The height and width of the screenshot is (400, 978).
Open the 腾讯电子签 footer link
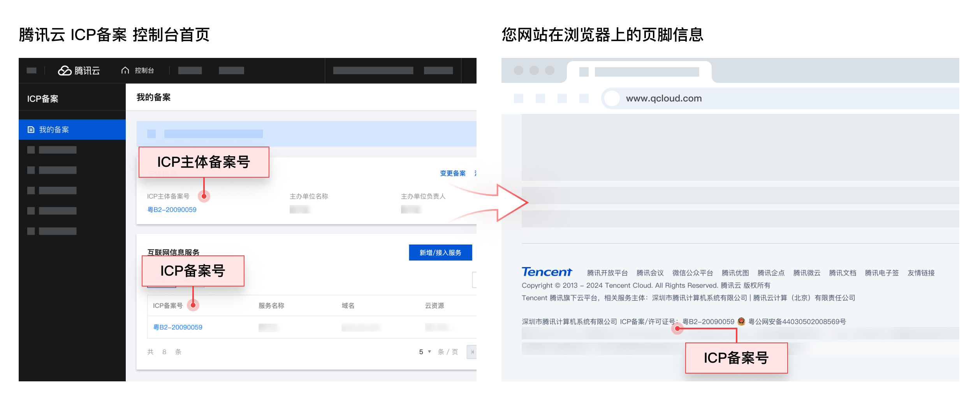click(x=882, y=273)
